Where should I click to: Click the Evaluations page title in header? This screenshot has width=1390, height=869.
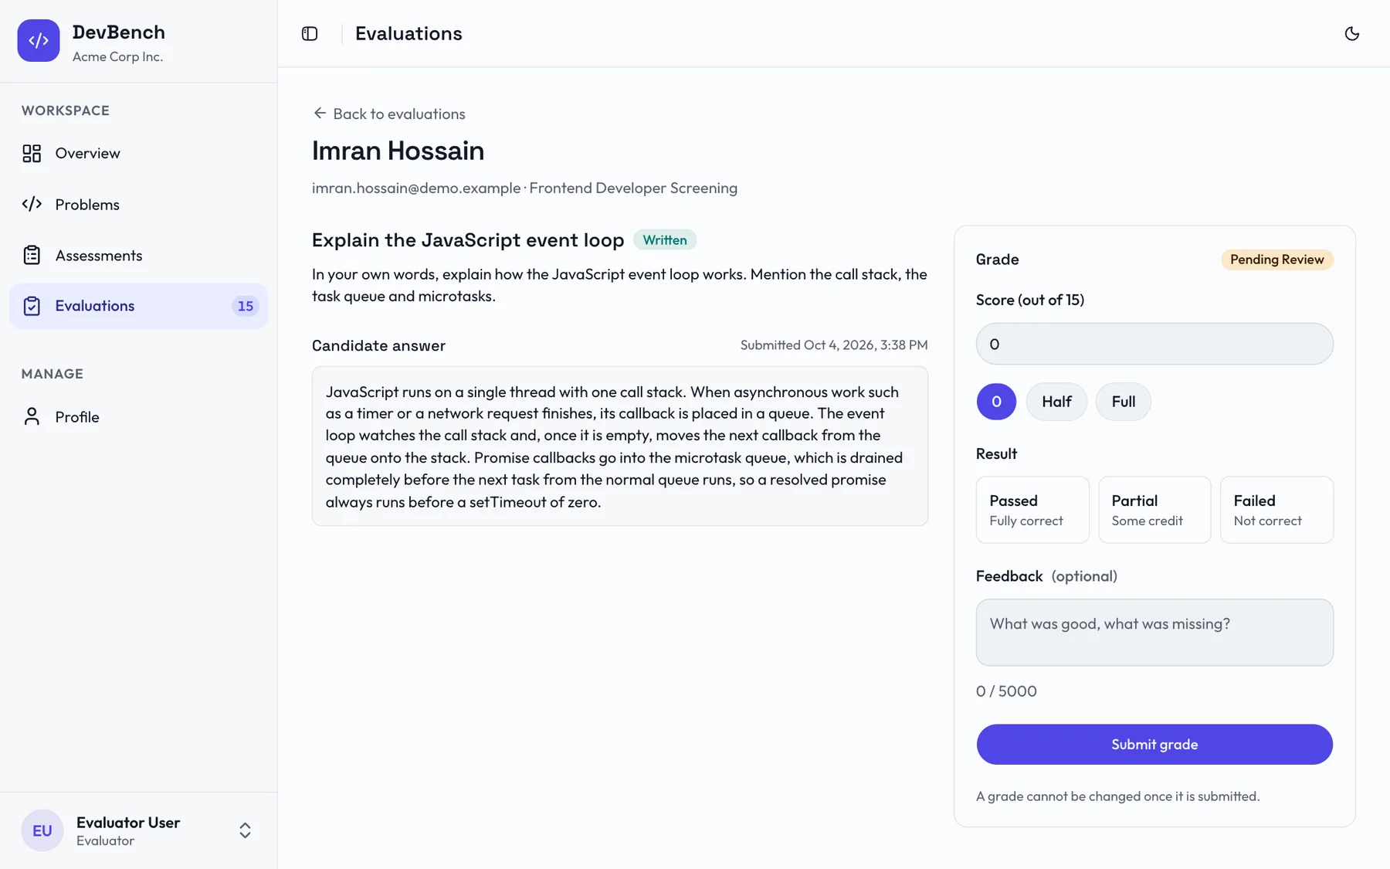(409, 33)
